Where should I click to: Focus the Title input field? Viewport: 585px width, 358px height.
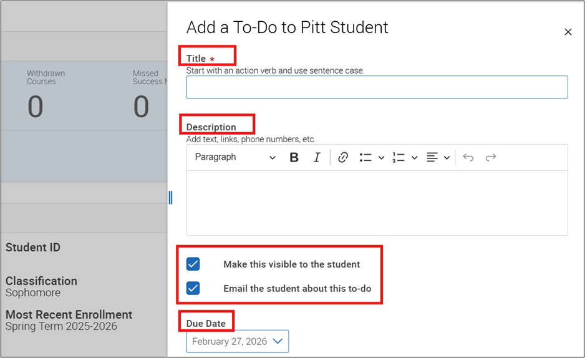(x=377, y=87)
